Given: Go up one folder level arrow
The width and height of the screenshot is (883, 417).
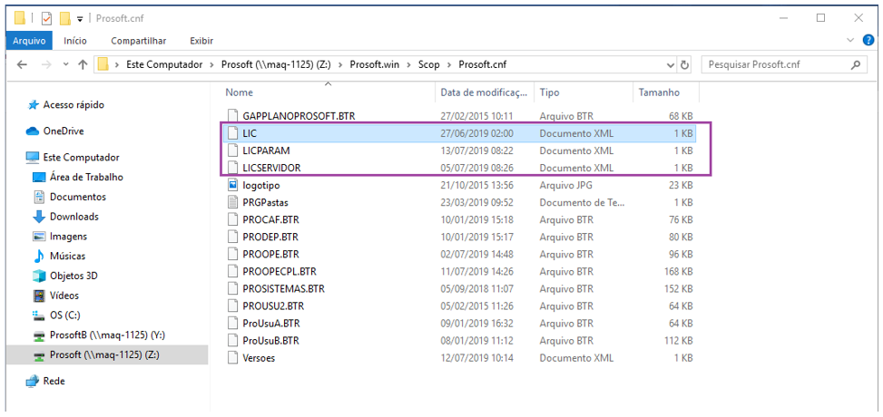Looking at the screenshot, I should pyautogui.click(x=83, y=64).
